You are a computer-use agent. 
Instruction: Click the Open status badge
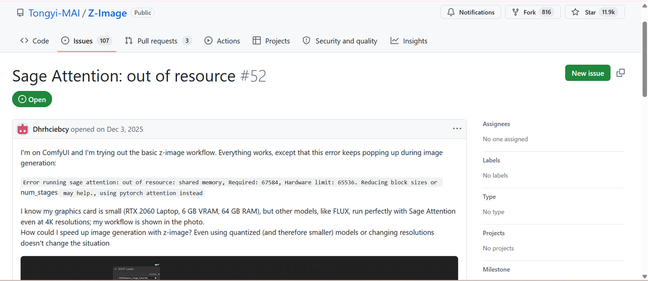tap(32, 100)
